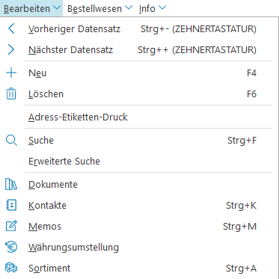
Task: Collapse the Bearbeiten menu via its arrow
Action: click(x=57, y=8)
